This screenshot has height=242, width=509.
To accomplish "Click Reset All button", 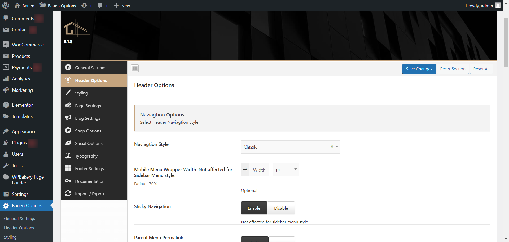I will point(481,69).
